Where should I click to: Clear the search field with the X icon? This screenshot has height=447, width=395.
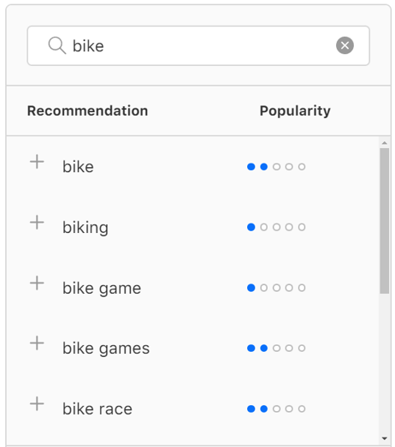345,45
